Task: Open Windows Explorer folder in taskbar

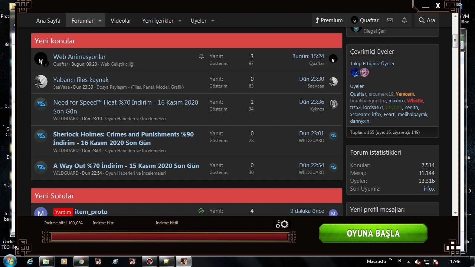Action: pyautogui.click(x=46, y=261)
